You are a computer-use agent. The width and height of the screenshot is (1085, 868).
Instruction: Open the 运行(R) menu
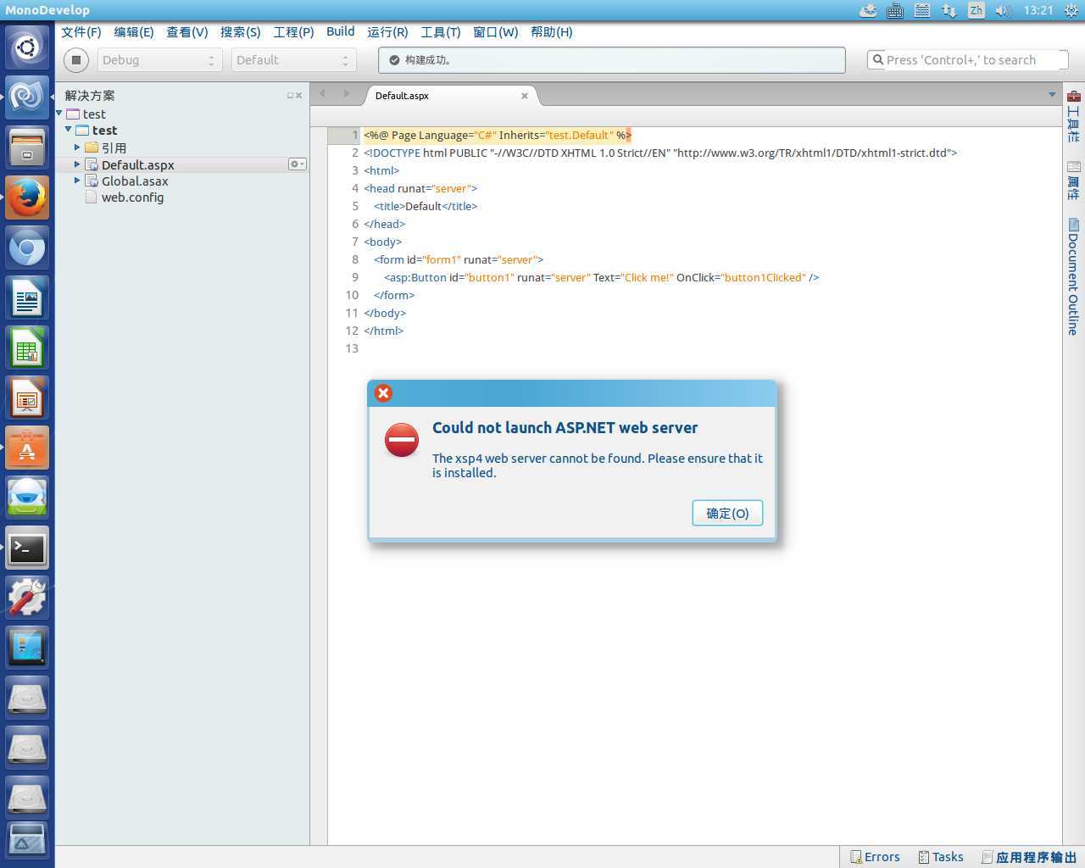(x=387, y=32)
